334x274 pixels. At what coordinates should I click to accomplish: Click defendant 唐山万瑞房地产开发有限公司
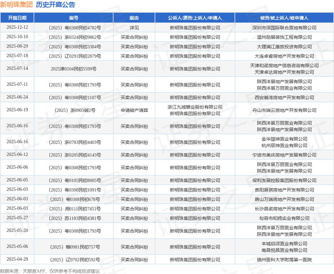pyautogui.click(x=284, y=199)
